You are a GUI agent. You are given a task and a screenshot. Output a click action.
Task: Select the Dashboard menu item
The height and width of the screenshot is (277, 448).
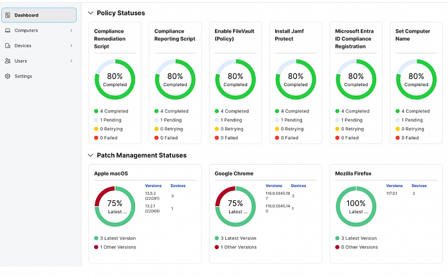pyautogui.click(x=26, y=15)
